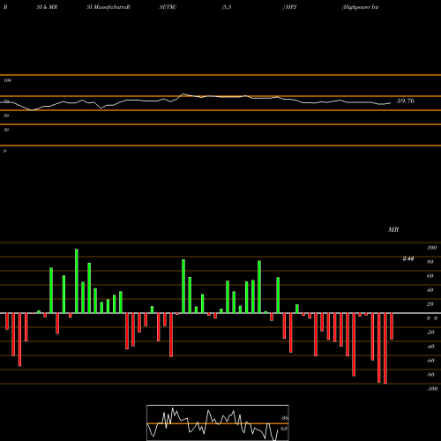The image size is (441, 441).
Task: Click the 50 label on the RSI left axis
Action: pos(6,116)
